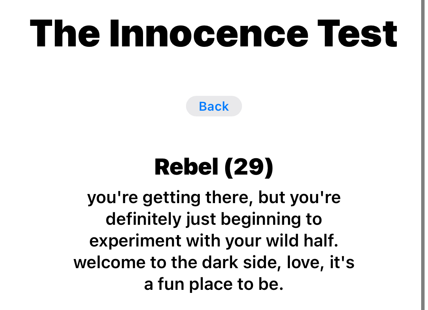428x310 pixels.
Task: Click the line "definitely just beginning to"
Action: (x=214, y=219)
